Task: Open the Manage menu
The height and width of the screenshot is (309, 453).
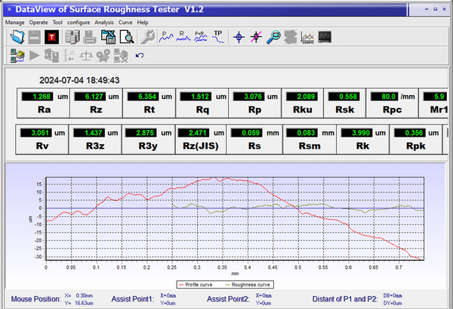Action: [x=15, y=23]
